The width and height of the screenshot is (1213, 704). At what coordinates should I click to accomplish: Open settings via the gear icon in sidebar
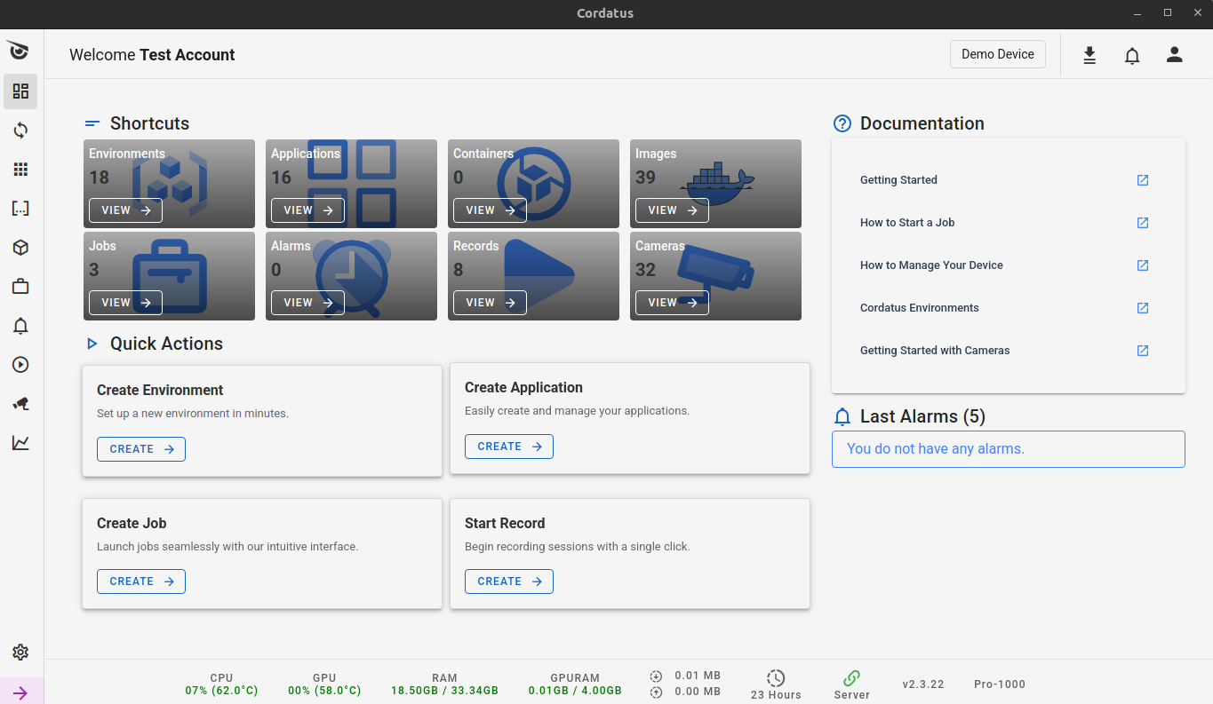tap(20, 652)
